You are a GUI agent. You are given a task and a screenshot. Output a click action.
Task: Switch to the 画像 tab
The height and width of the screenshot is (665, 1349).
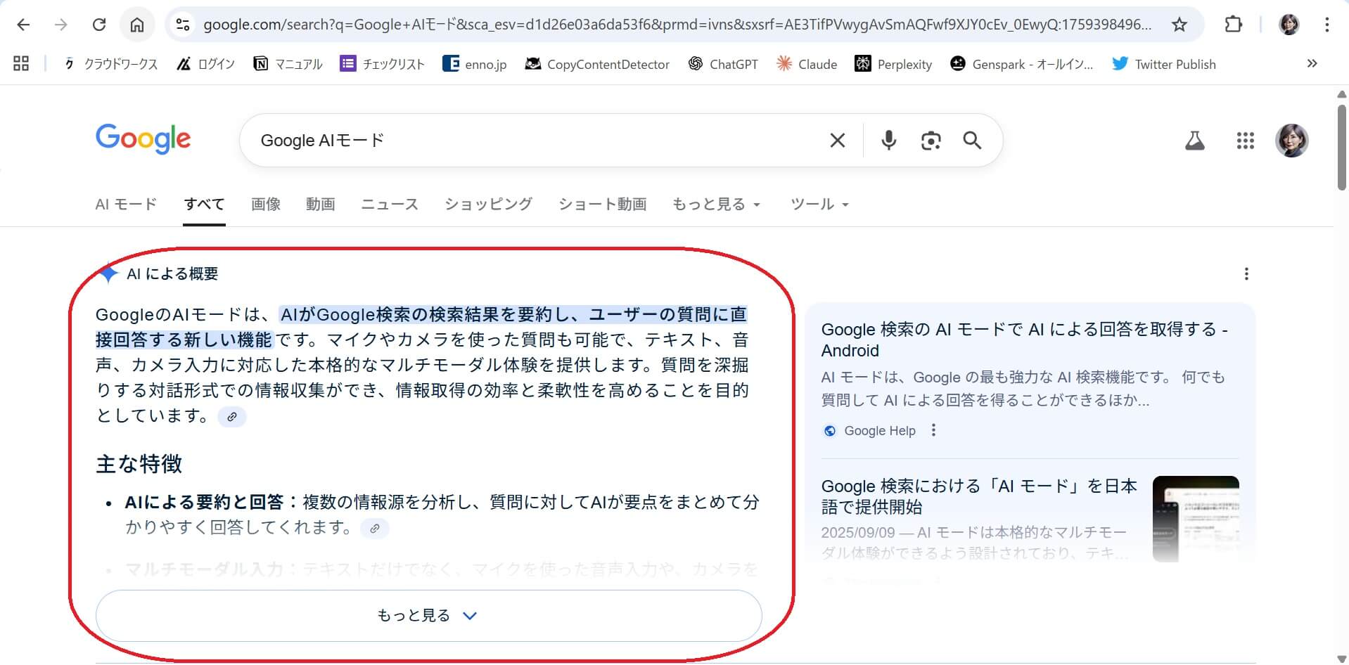point(266,205)
